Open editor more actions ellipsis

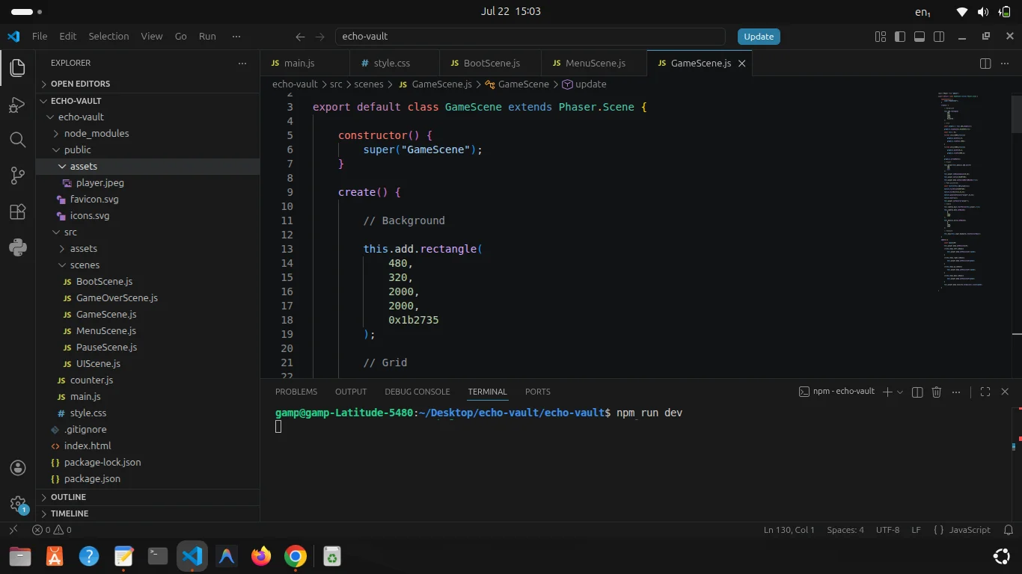tap(1006, 64)
